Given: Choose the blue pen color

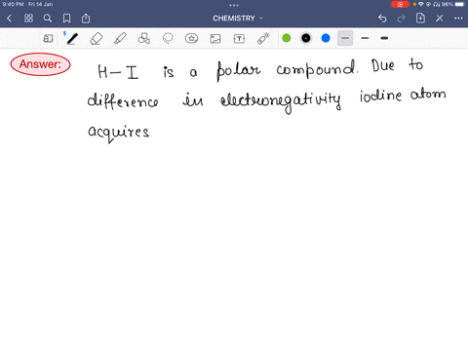Looking at the screenshot, I should point(326,38).
